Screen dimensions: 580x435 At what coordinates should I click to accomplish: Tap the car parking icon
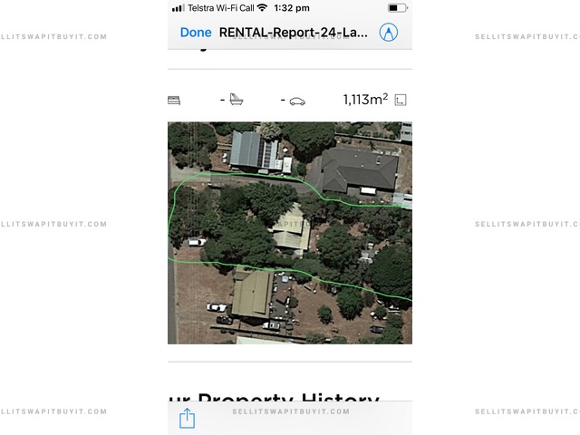(x=297, y=101)
